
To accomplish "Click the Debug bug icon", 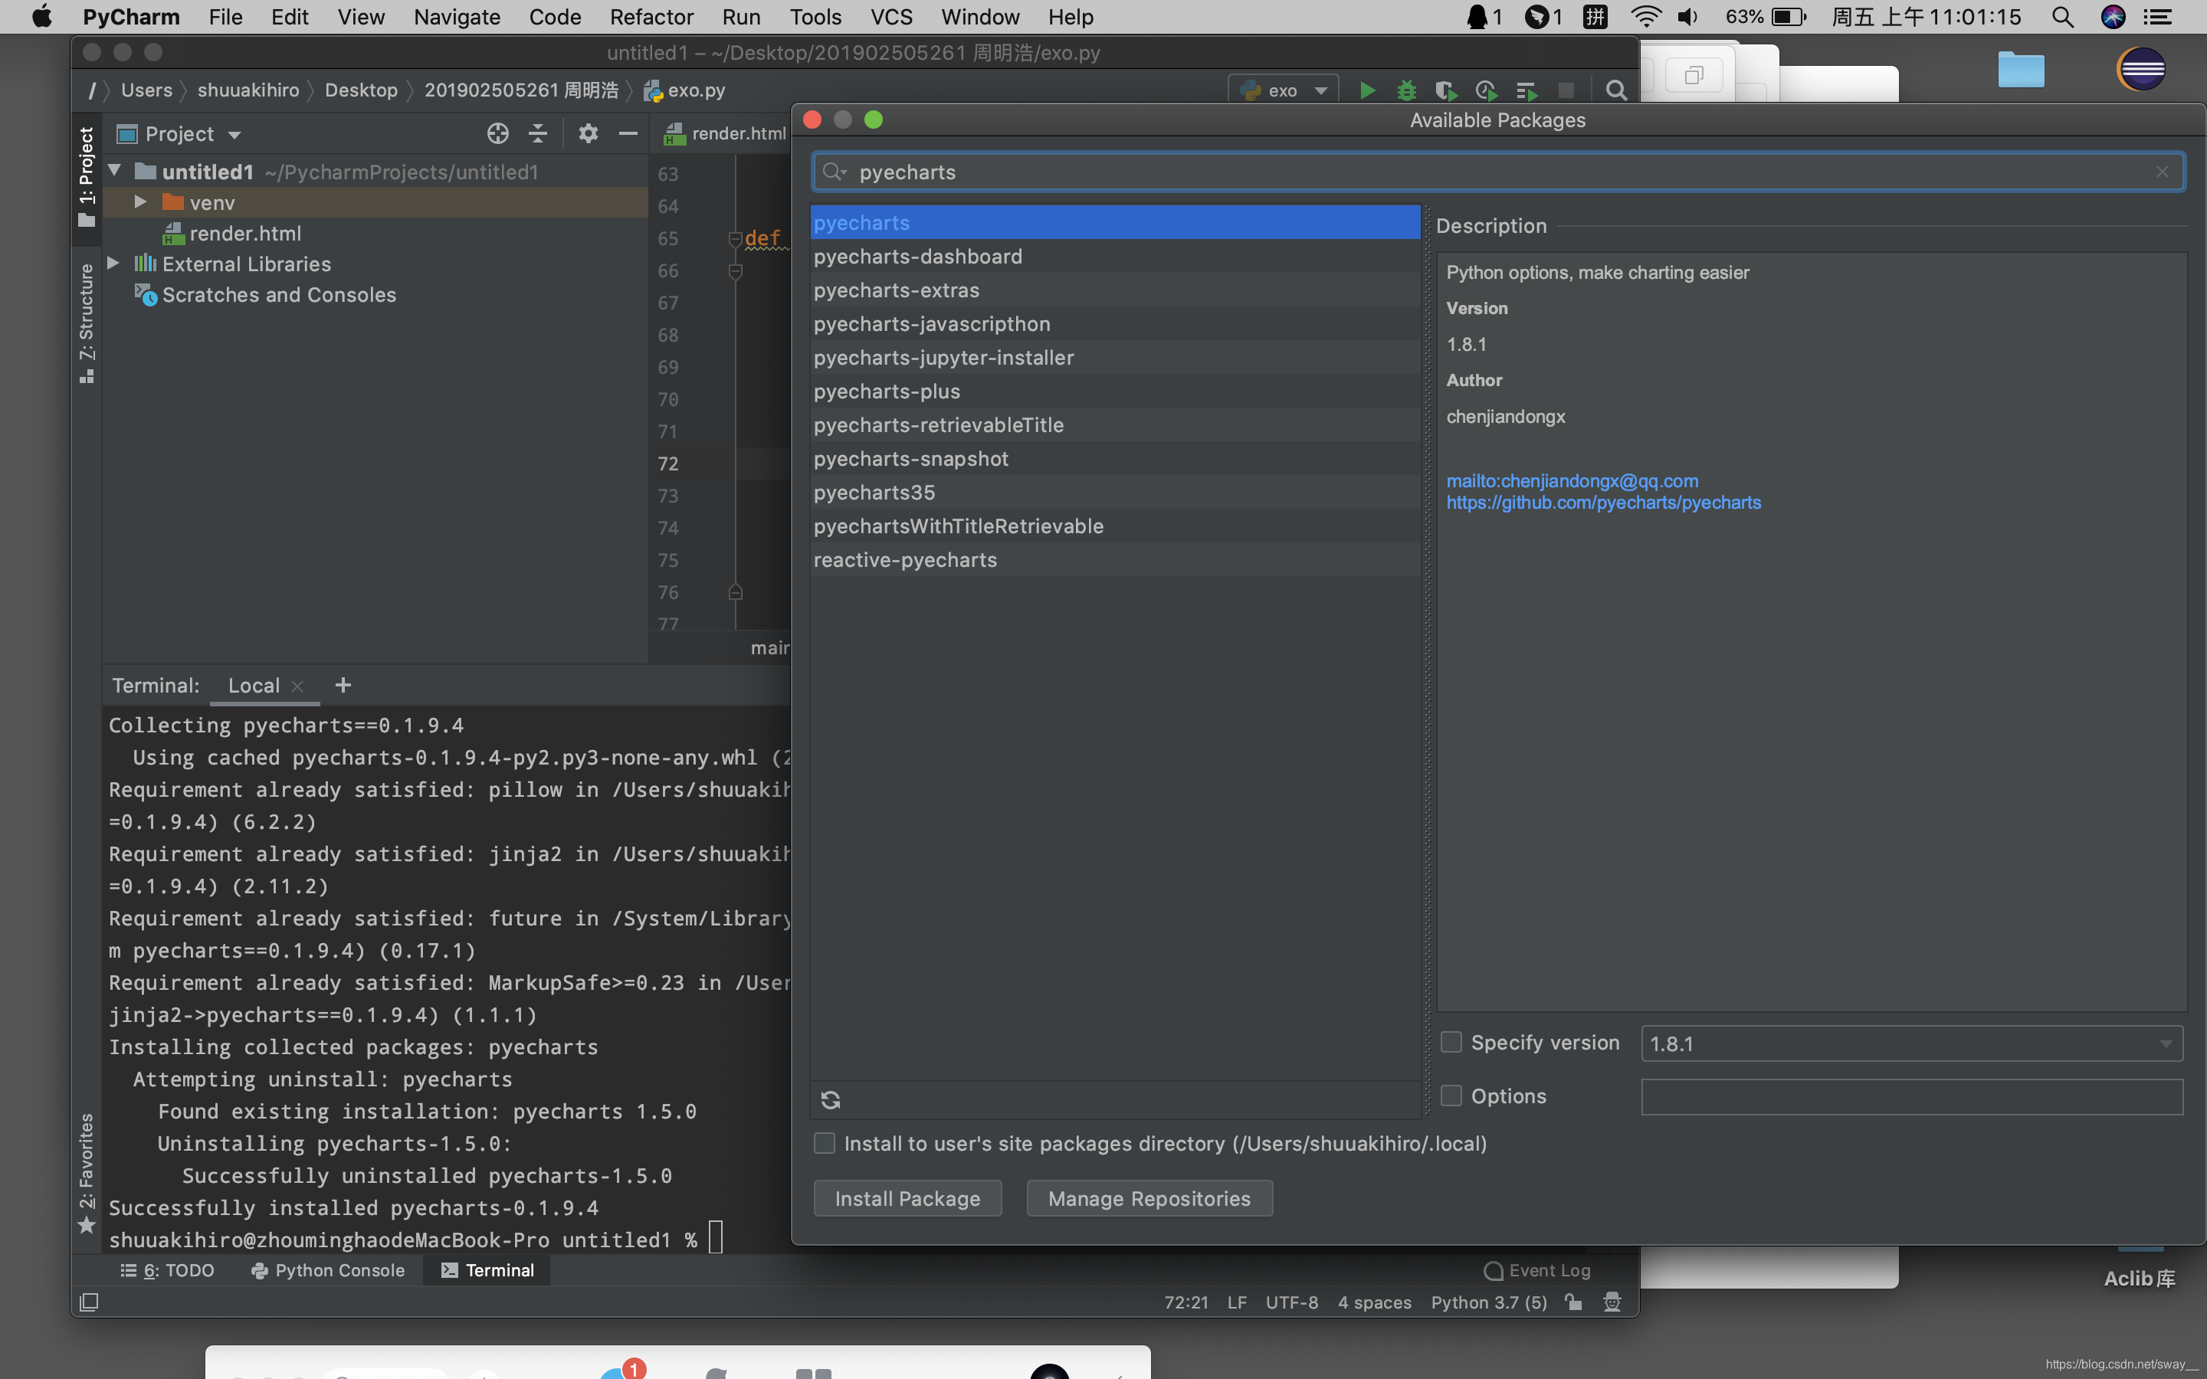I will 1406,90.
